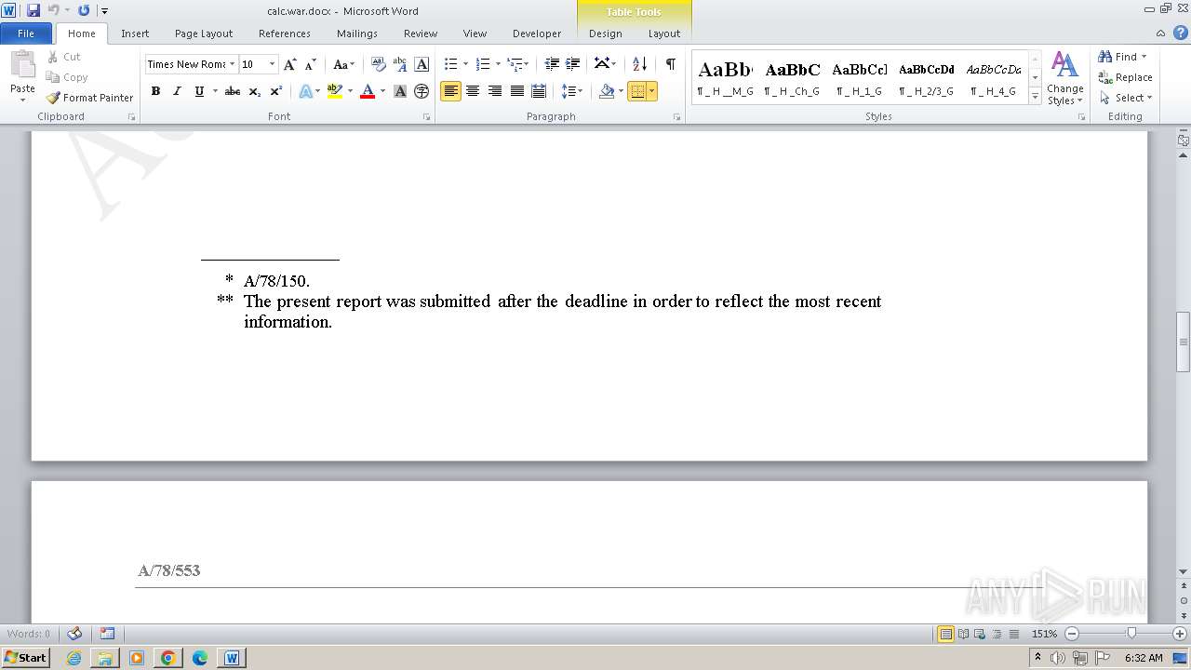The image size is (1191, 670).
Task: Toggle strikethrough formatting
Action: pos(233,91)
